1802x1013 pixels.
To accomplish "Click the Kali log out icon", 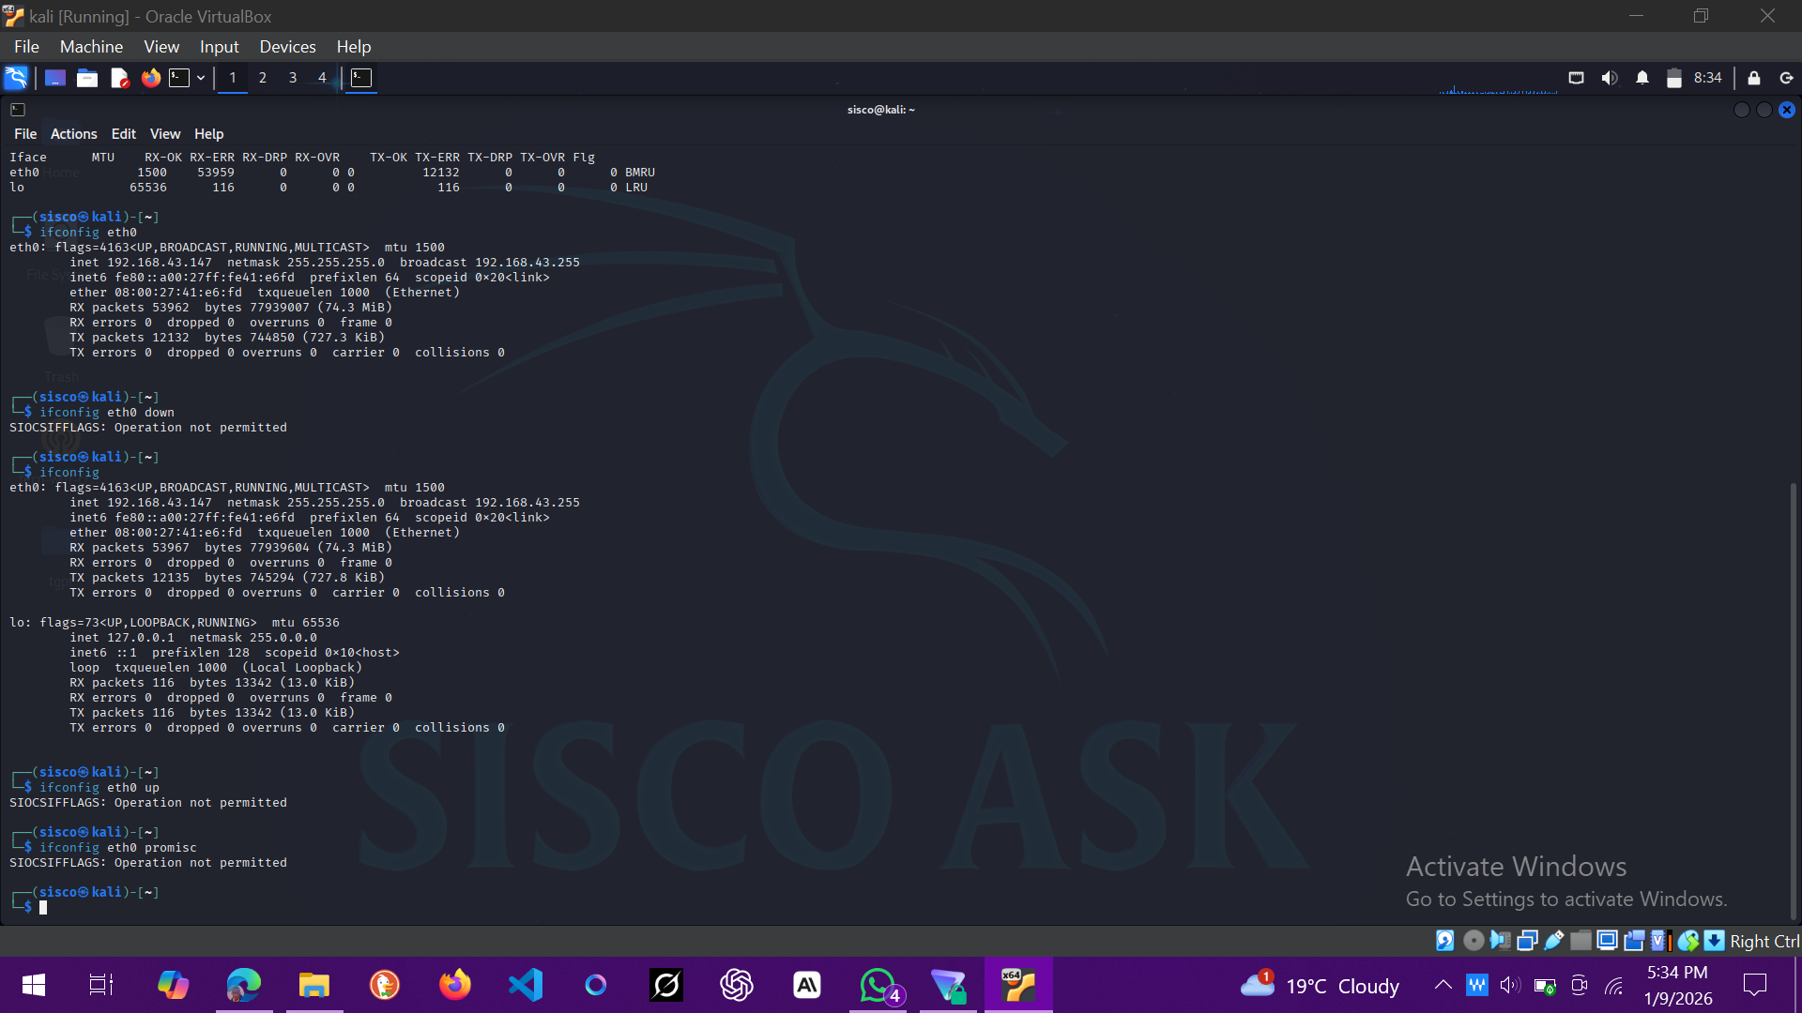I will 1787,78.
